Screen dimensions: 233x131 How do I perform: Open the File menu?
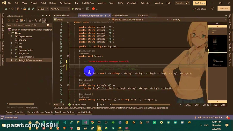point(10,3)
